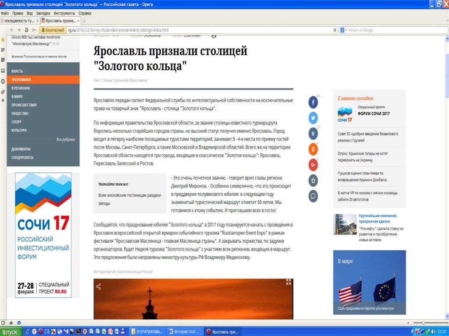Open bookmarks star panel in Opera sidebar

[x=3, y=40]
